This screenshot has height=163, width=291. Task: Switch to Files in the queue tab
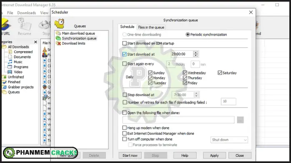pyautogui.click(x=151, y=27)
